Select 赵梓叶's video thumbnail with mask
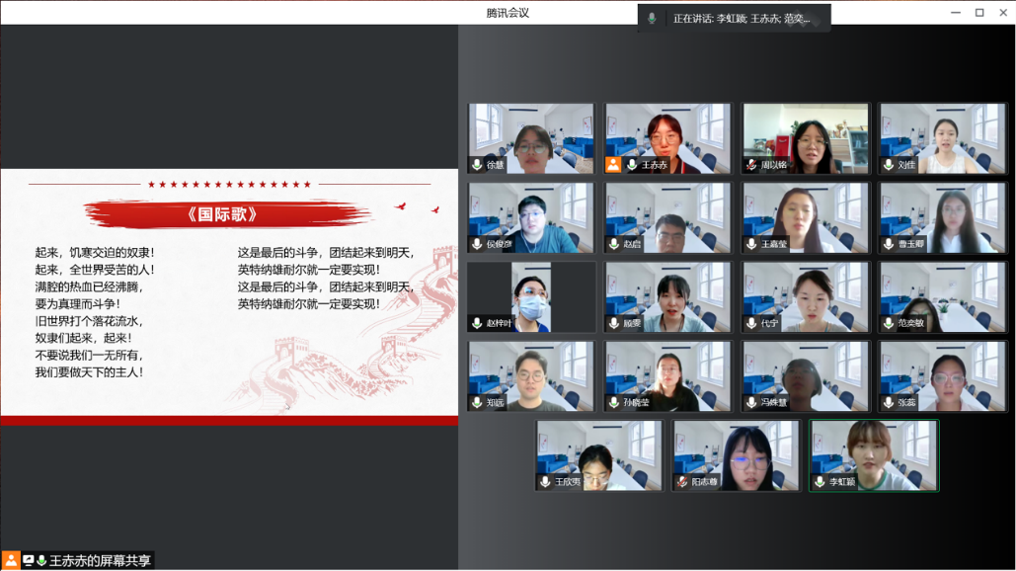Image resolution: width=1016 pixels, height=571 pixels. point(531,296)
